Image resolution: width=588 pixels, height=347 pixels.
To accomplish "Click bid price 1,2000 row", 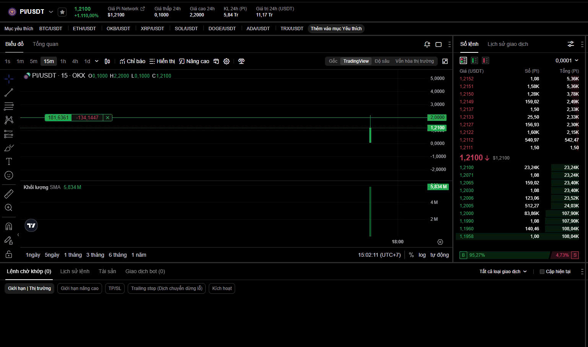I will pos(519,213).
